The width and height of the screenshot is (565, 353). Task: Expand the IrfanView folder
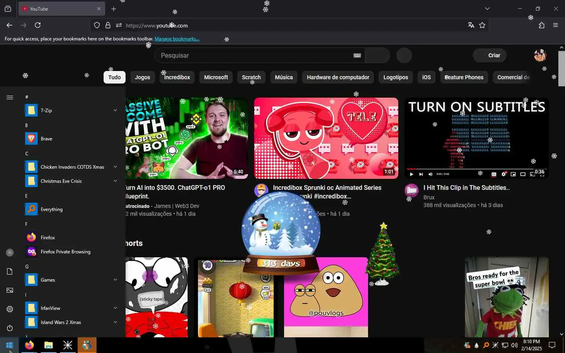[115, 308]
